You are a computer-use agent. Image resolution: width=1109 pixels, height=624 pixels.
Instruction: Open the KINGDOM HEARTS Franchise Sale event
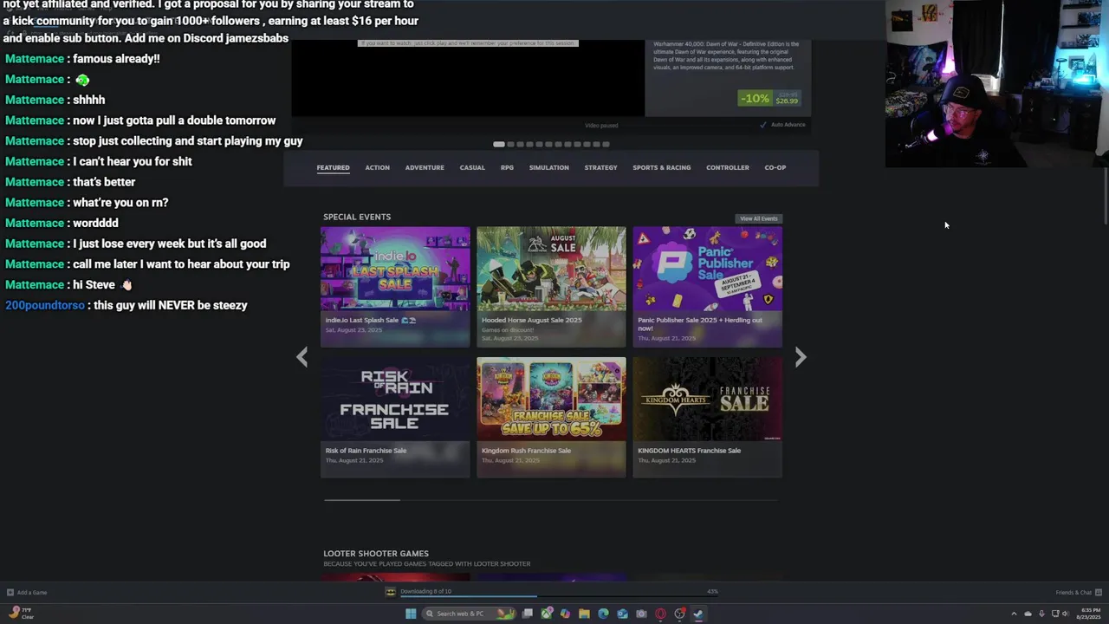pos(707,417)
